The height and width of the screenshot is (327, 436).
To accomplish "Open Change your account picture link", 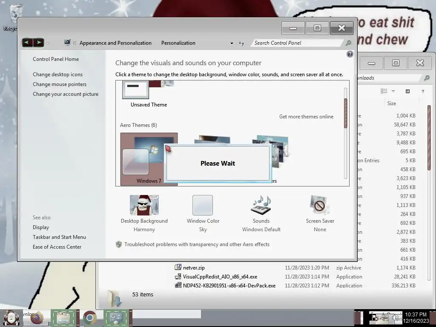I will (x=65, y=94).
